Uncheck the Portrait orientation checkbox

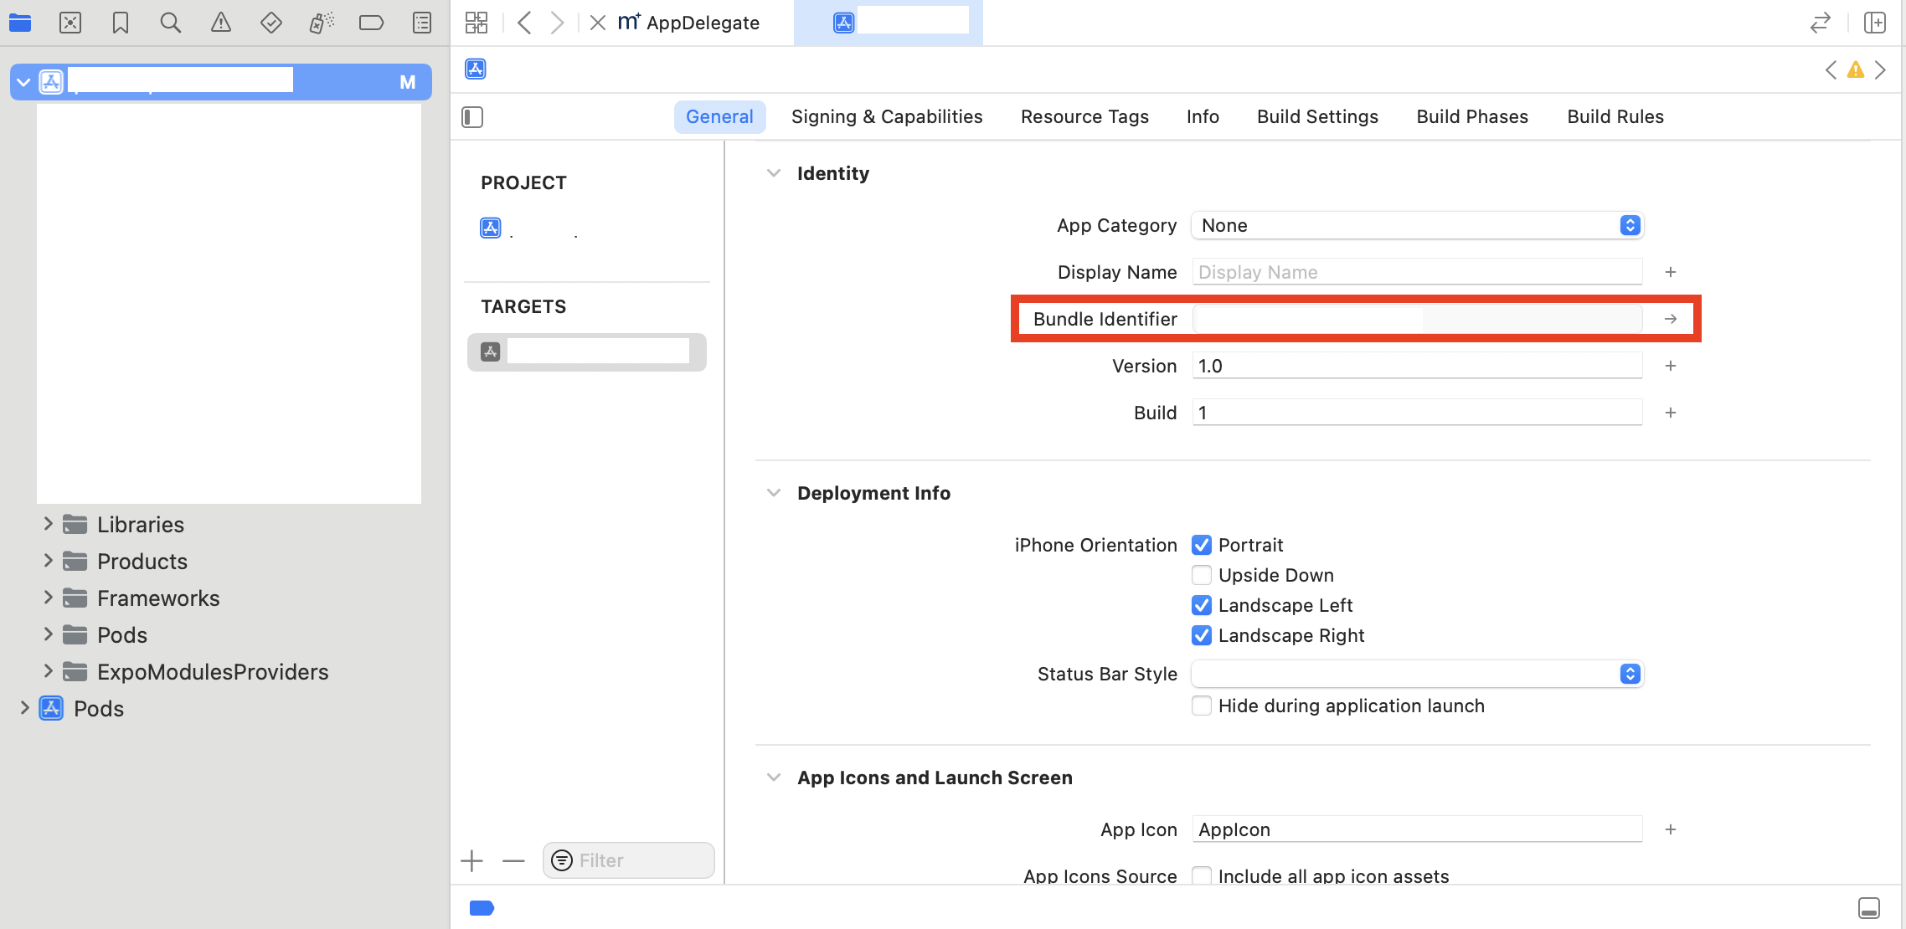pyautogui.click(x=1202, y=545)
